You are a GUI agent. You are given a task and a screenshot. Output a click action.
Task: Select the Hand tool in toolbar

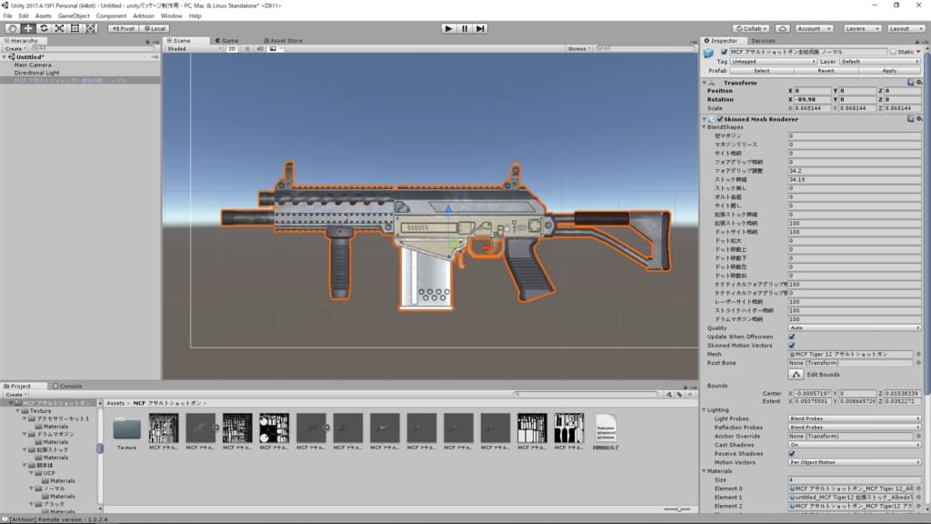12,28
